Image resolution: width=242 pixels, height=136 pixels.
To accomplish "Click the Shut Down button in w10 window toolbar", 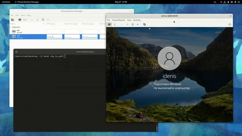I will coord(133,24).
